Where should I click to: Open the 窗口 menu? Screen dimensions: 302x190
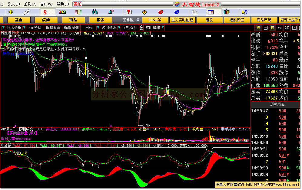[x=46, y=4]
